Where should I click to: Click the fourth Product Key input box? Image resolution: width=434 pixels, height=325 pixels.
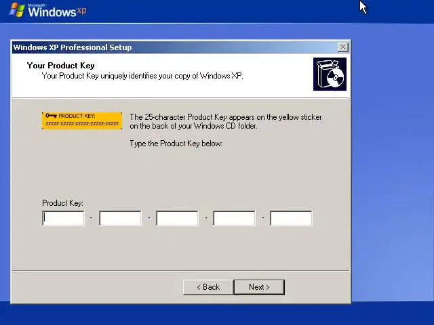(x=235, y=218)
